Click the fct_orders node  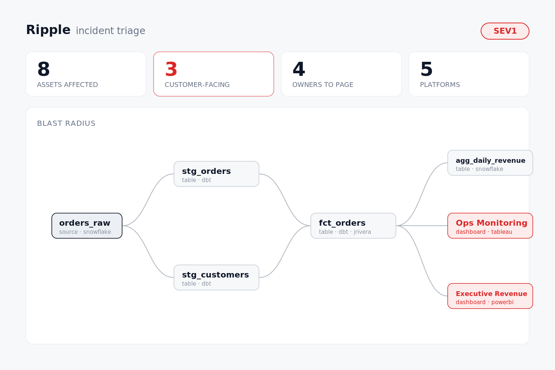[353, 226]
